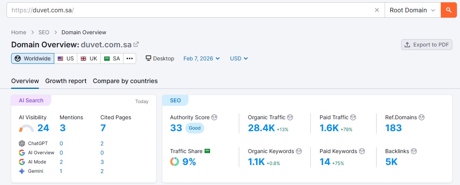The height and width of the screenshot is (185, 460).
Task: Open the Feb 7, 2026 date picker
Action: click(x=202, y=58)
